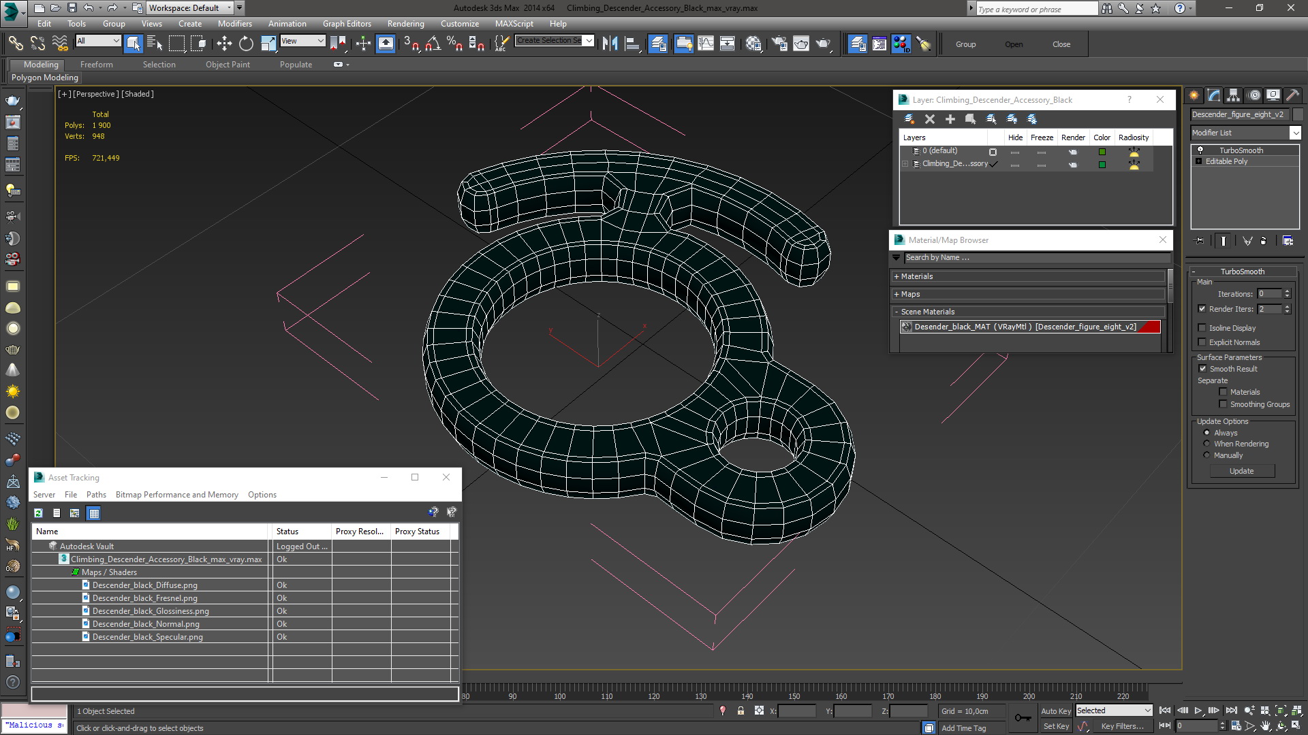Open Select by Name dialog
The width and height of the screenshot is (1308, 735).
[155, 44]
